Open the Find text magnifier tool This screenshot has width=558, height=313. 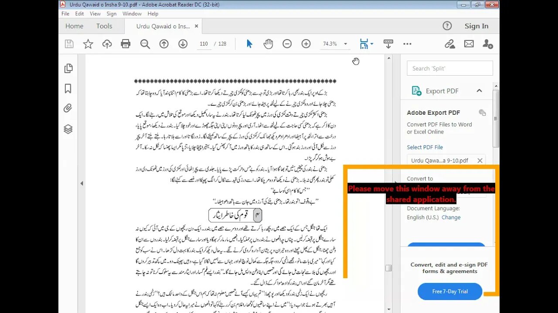pos(145,44)
